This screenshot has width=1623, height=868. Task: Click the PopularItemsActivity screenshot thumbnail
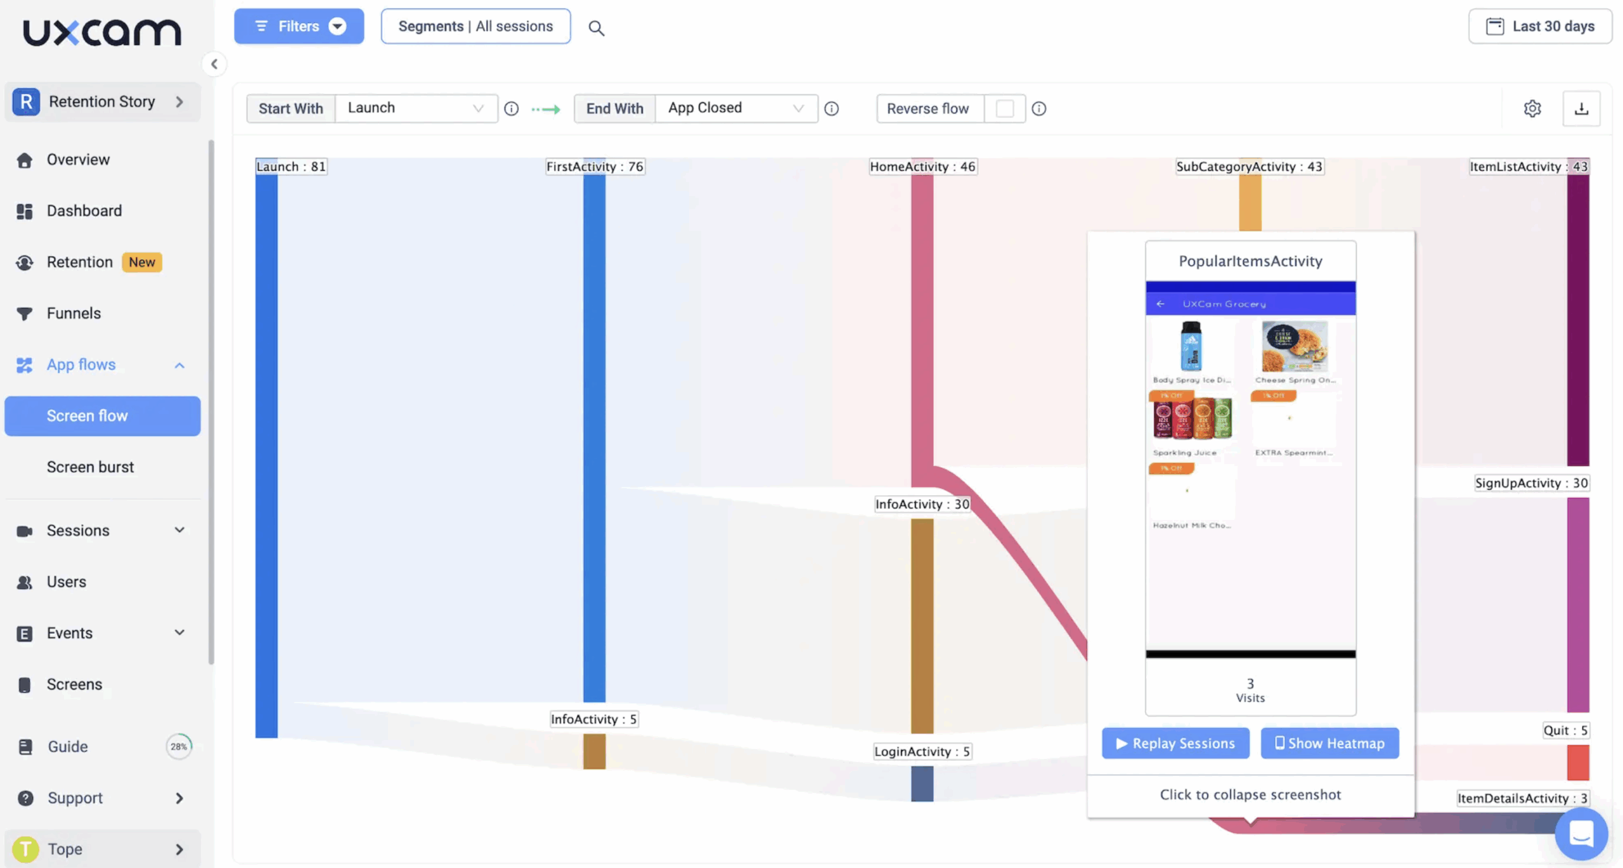pyautogui.click(x=1250, y=469)
